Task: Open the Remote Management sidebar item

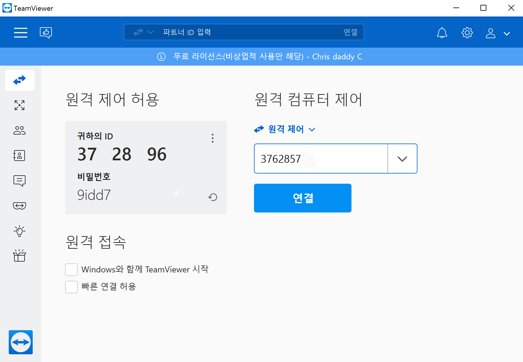Action: coord(20,105)
